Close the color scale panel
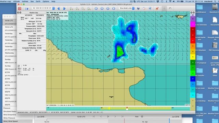The height and width of the screenshot is (123, 219). (x=191, y=13)
